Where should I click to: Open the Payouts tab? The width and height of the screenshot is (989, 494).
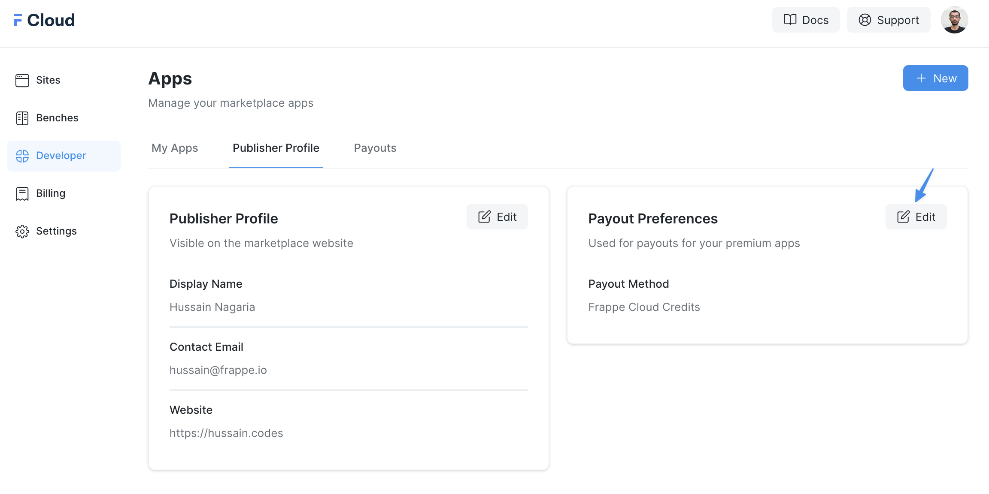coord(375,148)
